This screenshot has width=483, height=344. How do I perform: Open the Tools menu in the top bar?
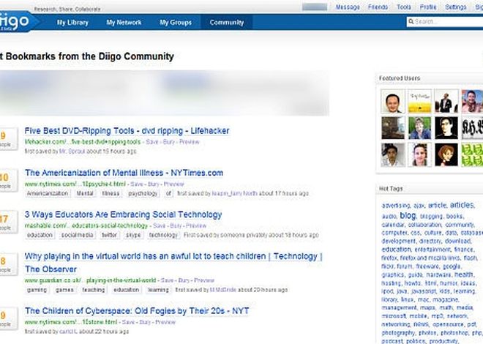(x=404, y=7)
